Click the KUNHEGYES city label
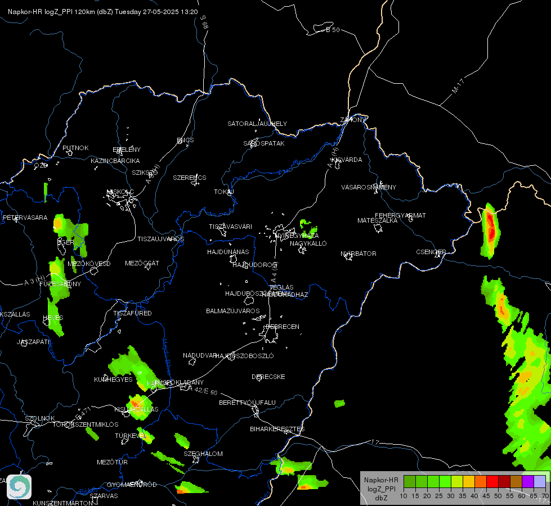Screen dimensions: 551x506 pyautogui.click(x=113, y=379)
